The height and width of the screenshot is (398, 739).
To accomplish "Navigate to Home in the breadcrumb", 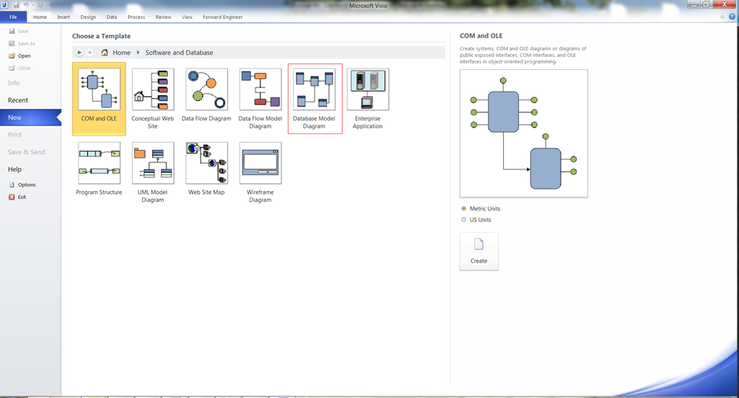I will pyautogui.click(x=121, y=53).
